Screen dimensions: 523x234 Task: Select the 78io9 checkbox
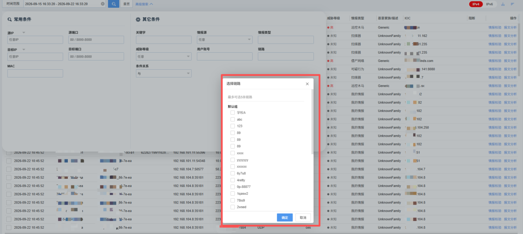[x=232, y=200]
